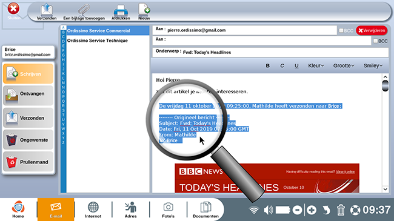Click the zoom-in plus icon in taskbar
Screen dimensions: 394x221
point(312,210)
